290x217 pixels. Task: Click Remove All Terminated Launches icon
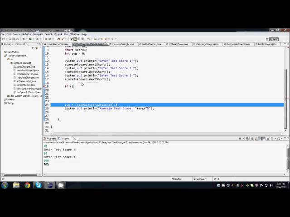pos(247,139)
